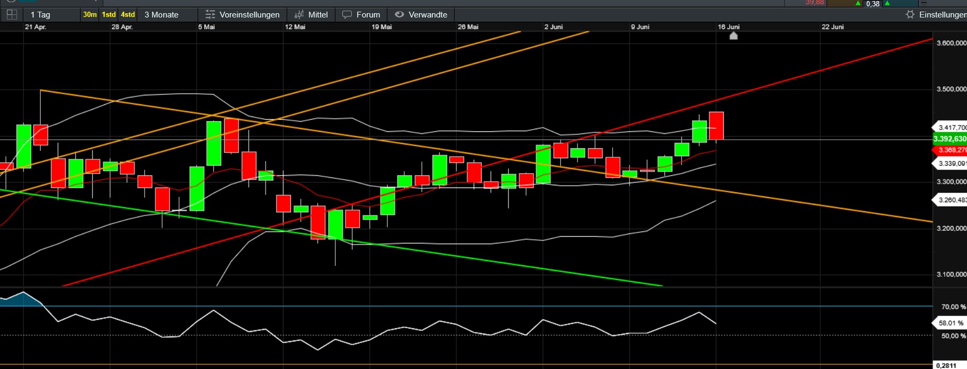Screen dimensions: 967x369
Task: Click the 0,38 spread value in top bar
Action: [x=873, y=4]
